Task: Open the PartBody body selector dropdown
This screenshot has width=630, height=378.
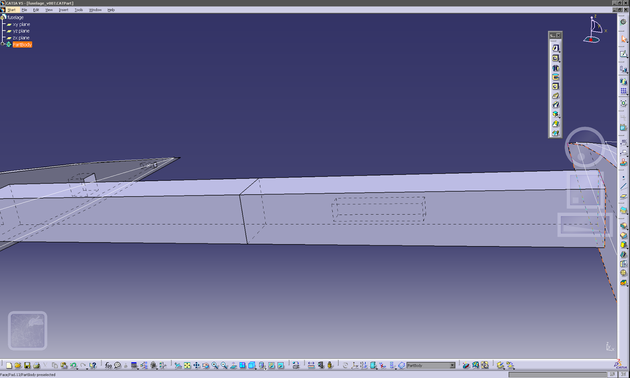Action: (x=452, y=365)
